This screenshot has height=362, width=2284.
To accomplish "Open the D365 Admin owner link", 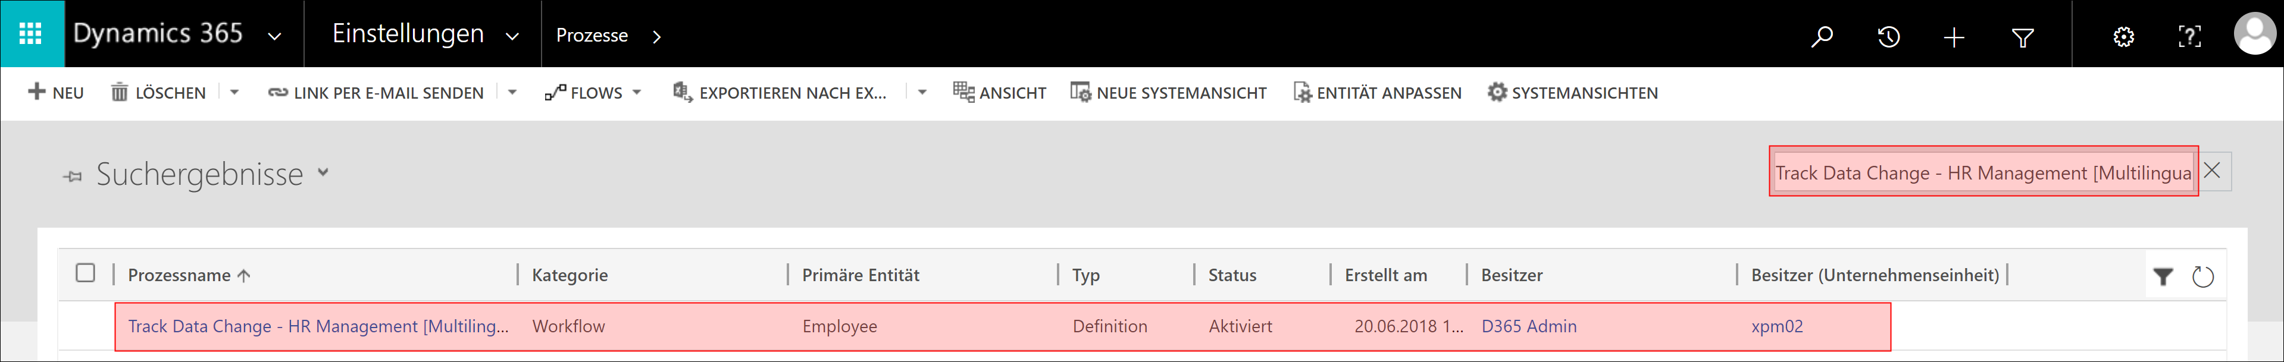I will [x=1529, y=326].
